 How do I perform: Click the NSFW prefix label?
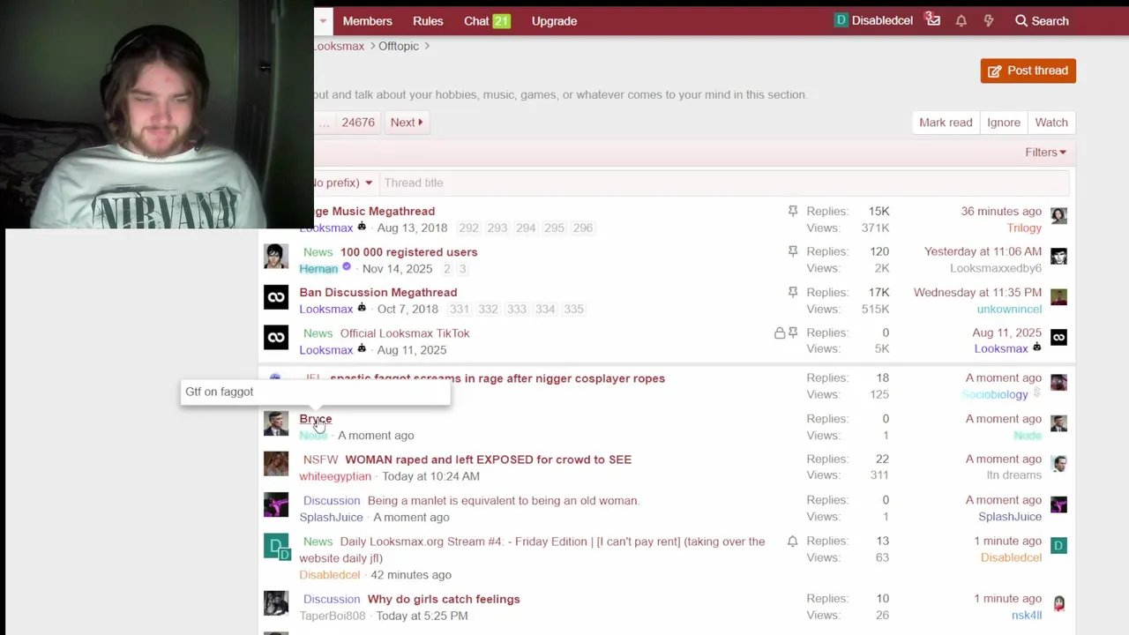320,459
